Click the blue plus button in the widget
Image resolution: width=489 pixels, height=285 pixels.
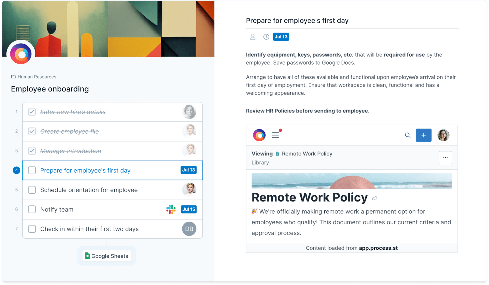[423, 135]
